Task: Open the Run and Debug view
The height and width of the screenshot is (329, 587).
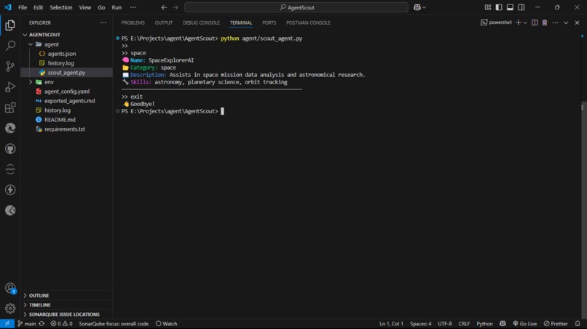Action: coord(10,87)
